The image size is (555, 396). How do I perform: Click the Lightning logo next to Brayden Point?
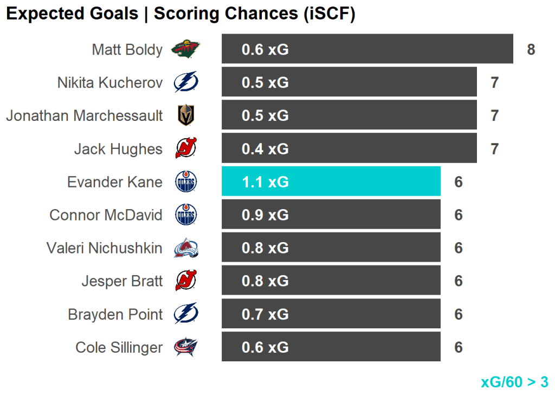point(185,314)
